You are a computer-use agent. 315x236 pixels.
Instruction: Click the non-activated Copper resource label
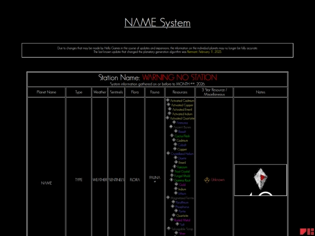[182, 149]
